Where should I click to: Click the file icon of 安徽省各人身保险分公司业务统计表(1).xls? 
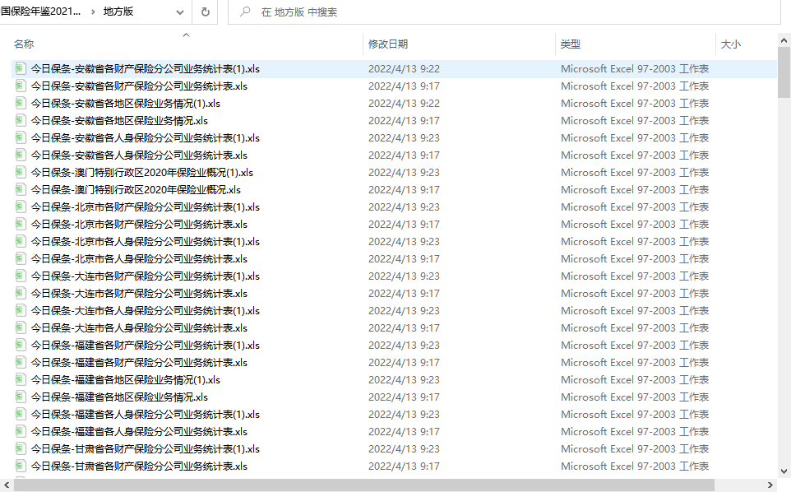pos(21,137)
